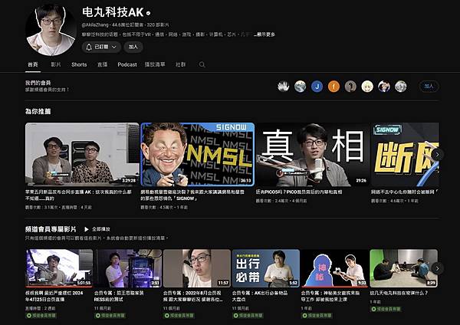The height and width of the screenshot is (325, 460).
Task: Click the orange f member avatar
Action: 333,87
